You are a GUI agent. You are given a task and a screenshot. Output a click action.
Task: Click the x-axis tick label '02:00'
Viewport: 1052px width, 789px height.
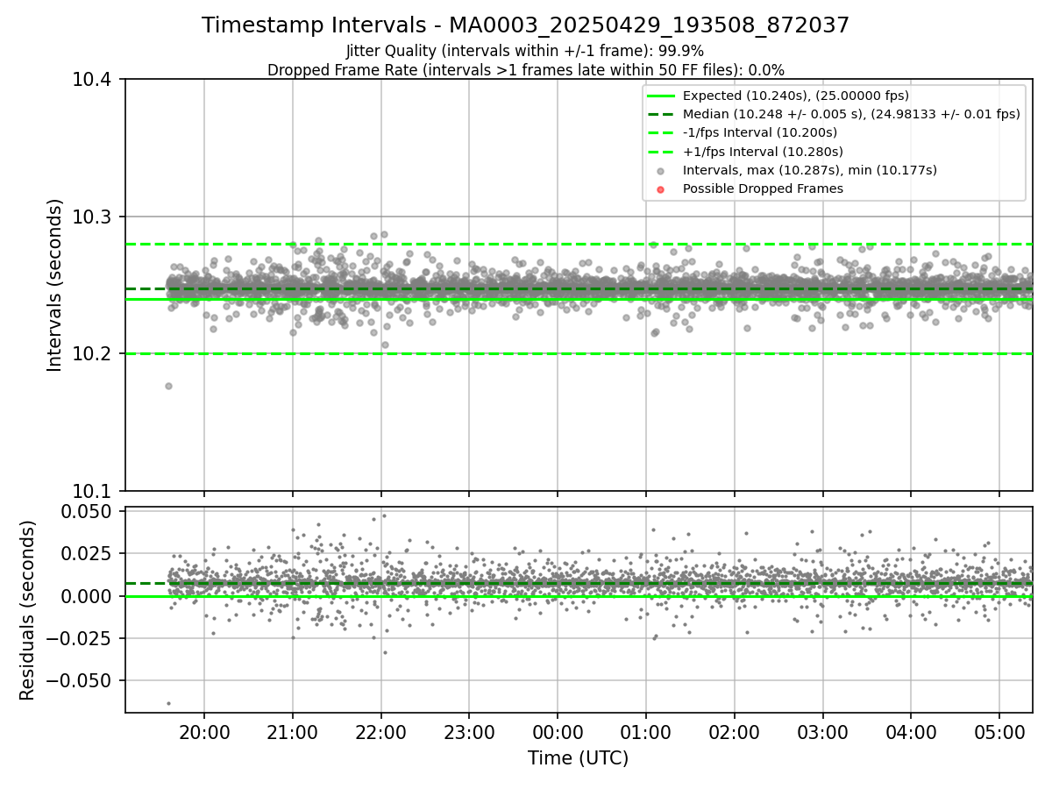click(734, 731)
